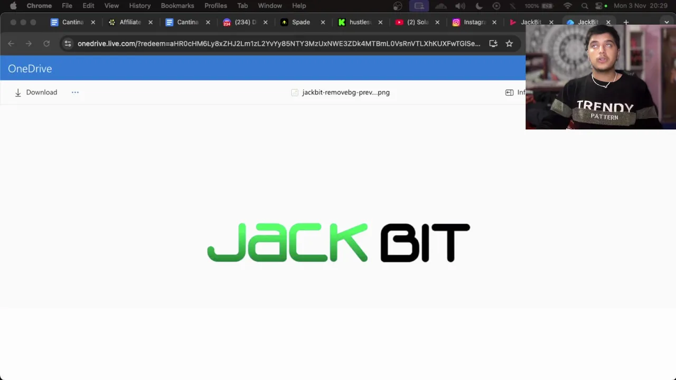This screenshot has width=676, height=380.
Task: Go back with the browser back arrow
Action: click(x=11, y=44)
